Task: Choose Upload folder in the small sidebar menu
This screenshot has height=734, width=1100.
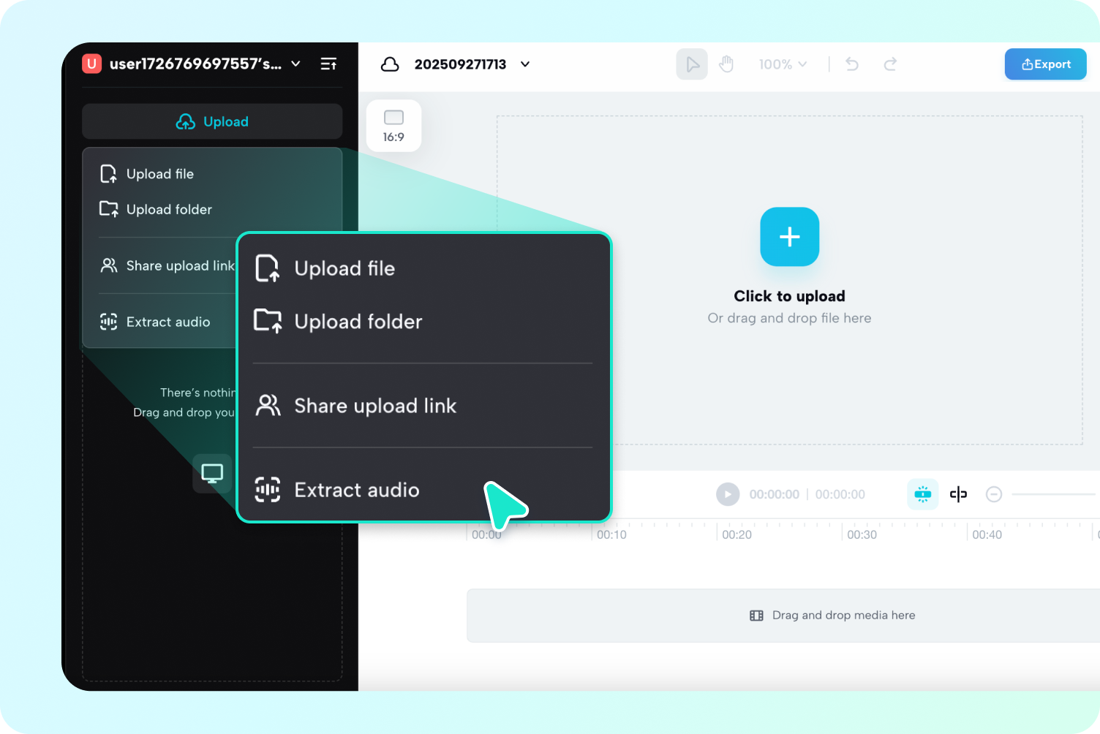Action: 156,209
